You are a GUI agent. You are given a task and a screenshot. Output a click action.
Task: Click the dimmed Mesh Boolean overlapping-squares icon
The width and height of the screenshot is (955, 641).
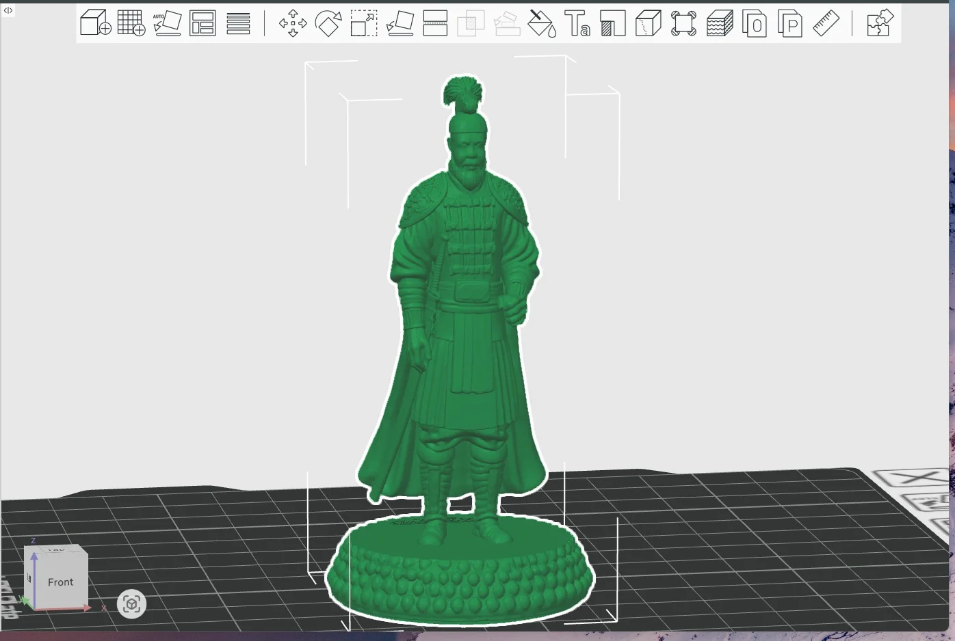(471, 23)
